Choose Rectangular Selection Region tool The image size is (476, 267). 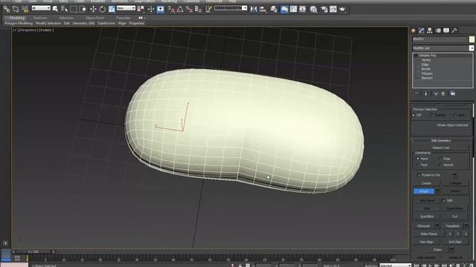pyautogui.click(x=73, y=10)
